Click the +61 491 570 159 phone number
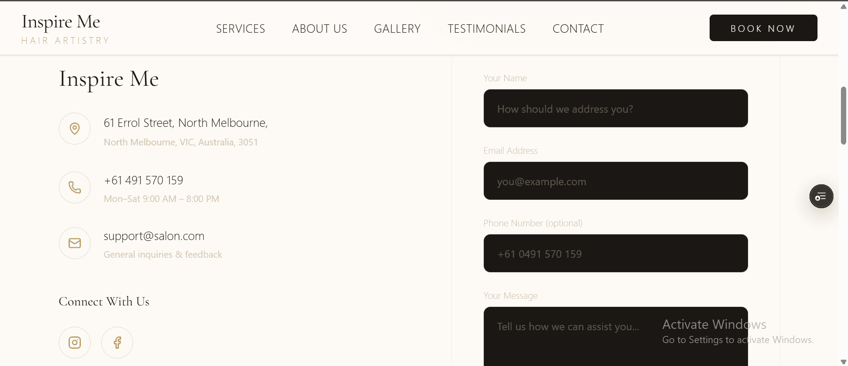This screenshot has width=848, height=366. tap(143, 180)
